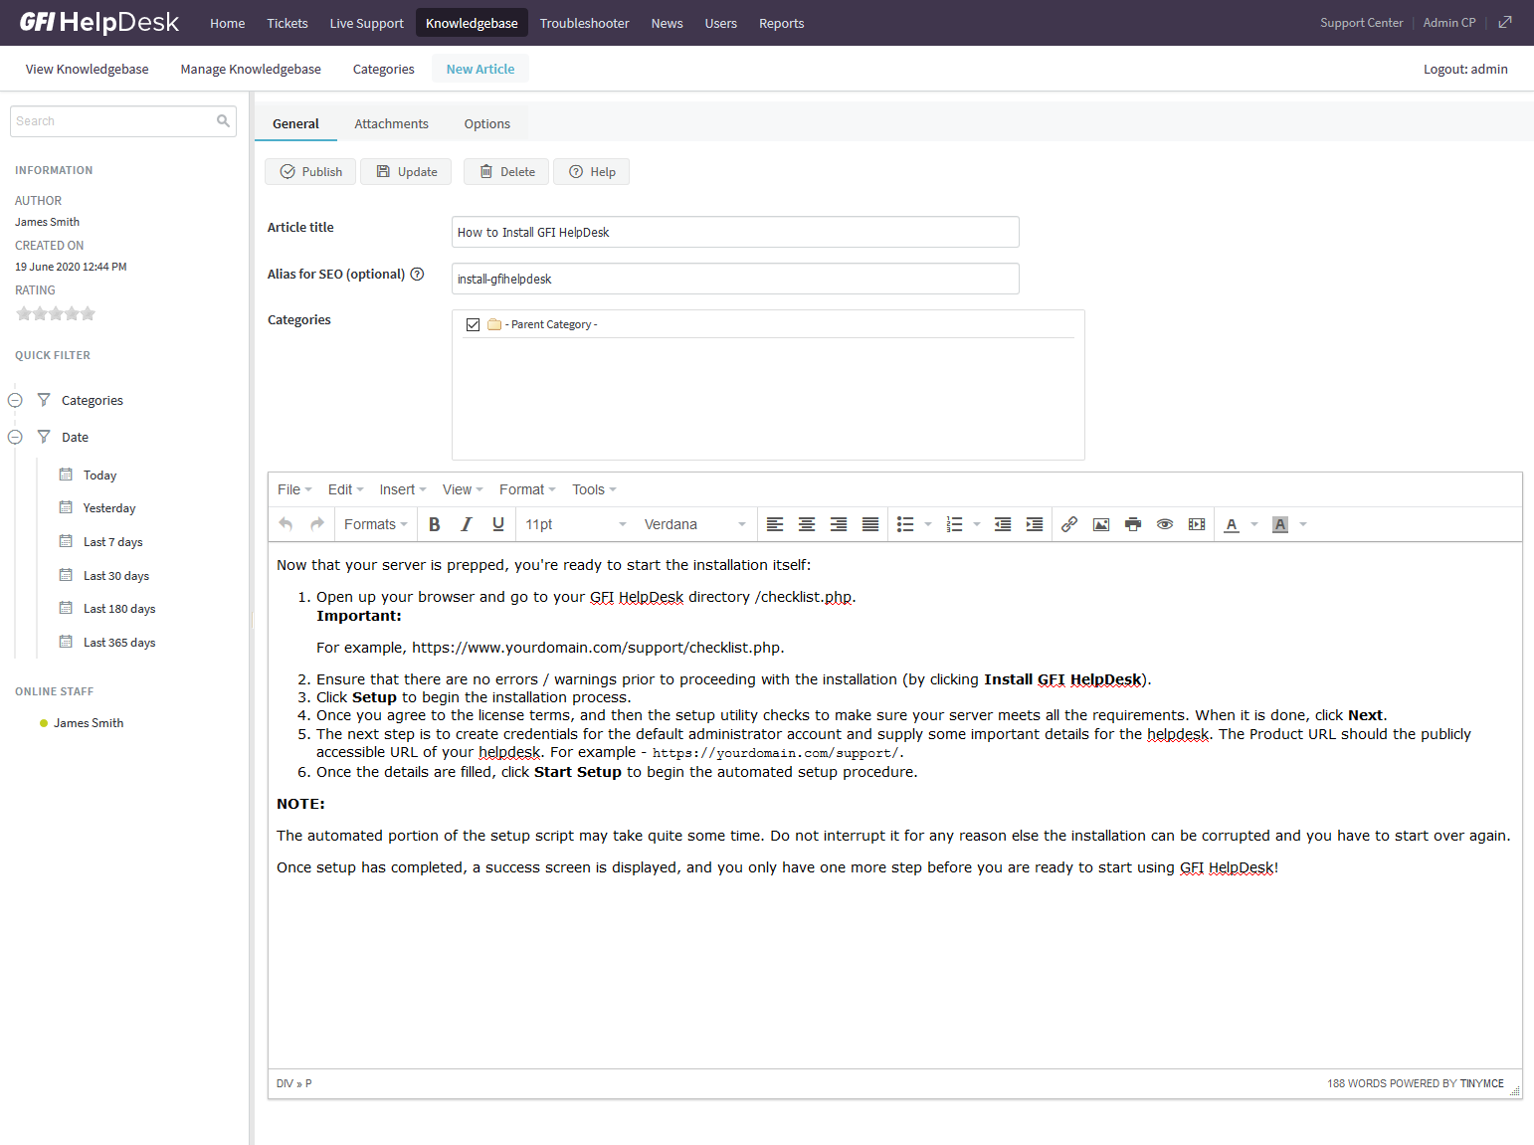Viewport: 1534px width, 1145px height.
Task: Delete the article
Action: coord(507,171)
